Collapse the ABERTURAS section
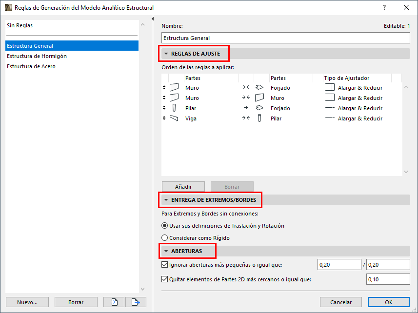The width and height of the screenshot is (418, 313). [x=166, y=251]
